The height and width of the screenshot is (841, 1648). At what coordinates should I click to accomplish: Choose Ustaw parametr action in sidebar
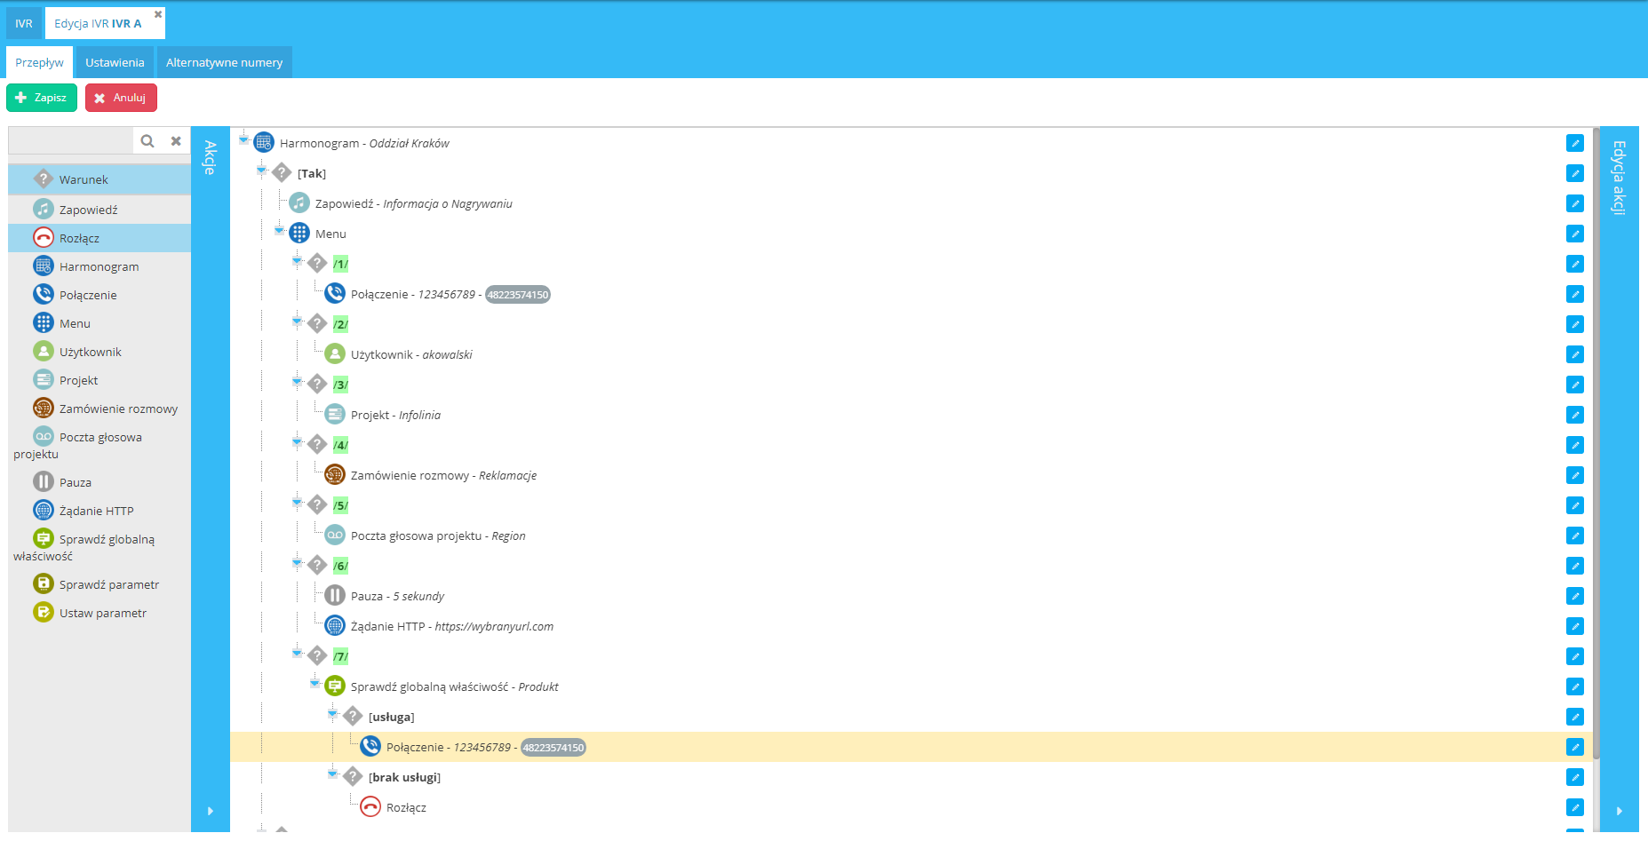point(100,613)
